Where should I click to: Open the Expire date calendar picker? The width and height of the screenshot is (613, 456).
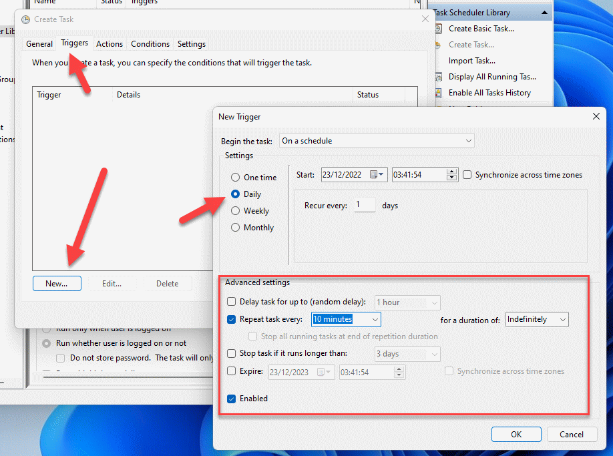coord(324,372)
